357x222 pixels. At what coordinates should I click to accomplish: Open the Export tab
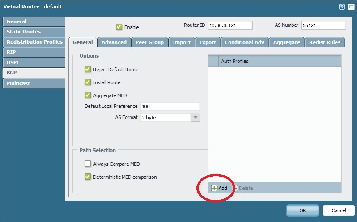click(x=208, y=42)
